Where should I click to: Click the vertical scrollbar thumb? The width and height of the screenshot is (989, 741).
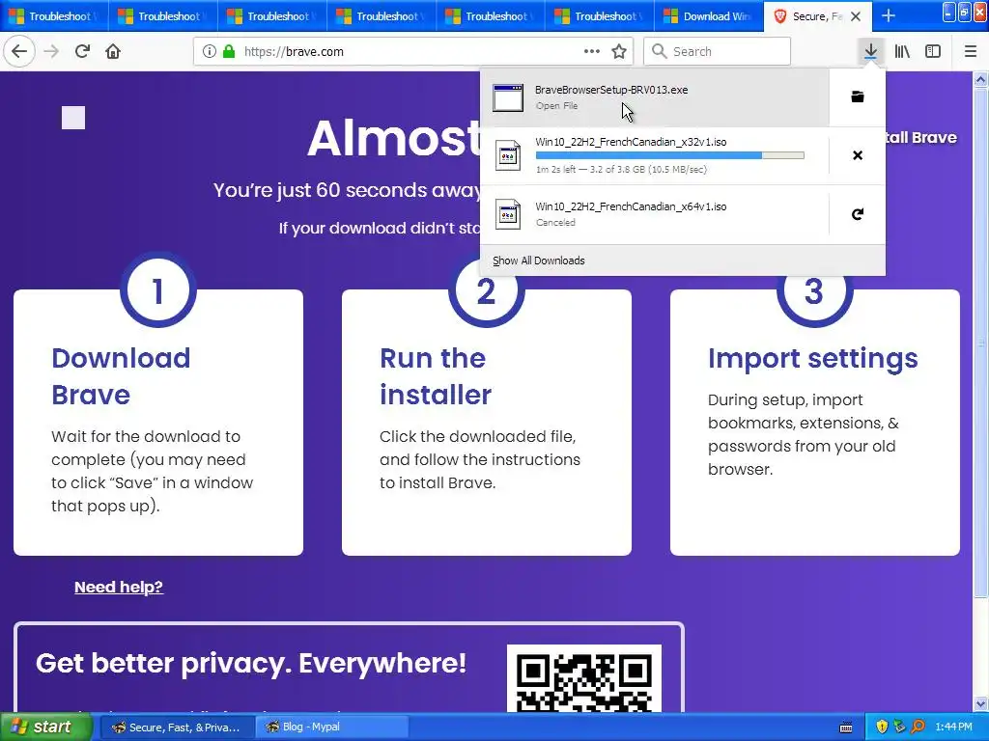pos(980,341)
